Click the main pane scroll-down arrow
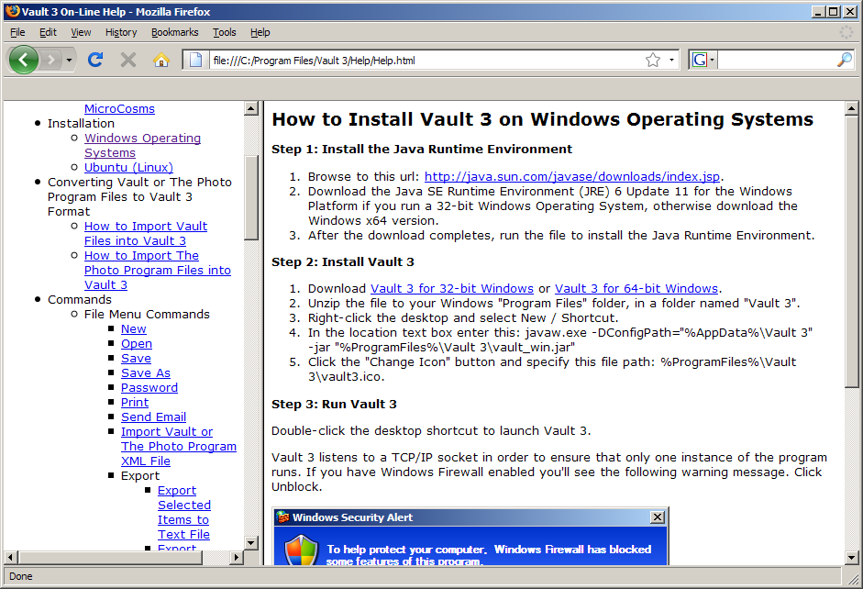 [851, 558]
